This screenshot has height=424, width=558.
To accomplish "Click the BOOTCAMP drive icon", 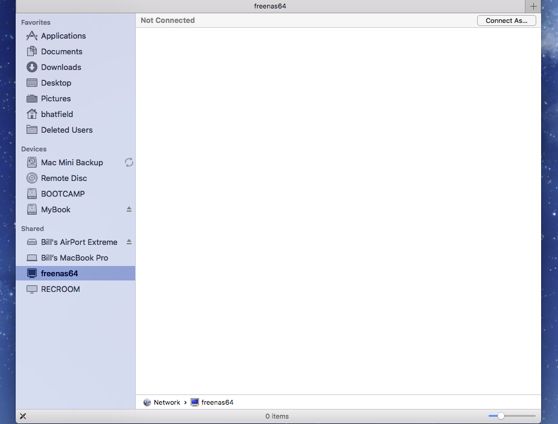I will pos(32,194).
